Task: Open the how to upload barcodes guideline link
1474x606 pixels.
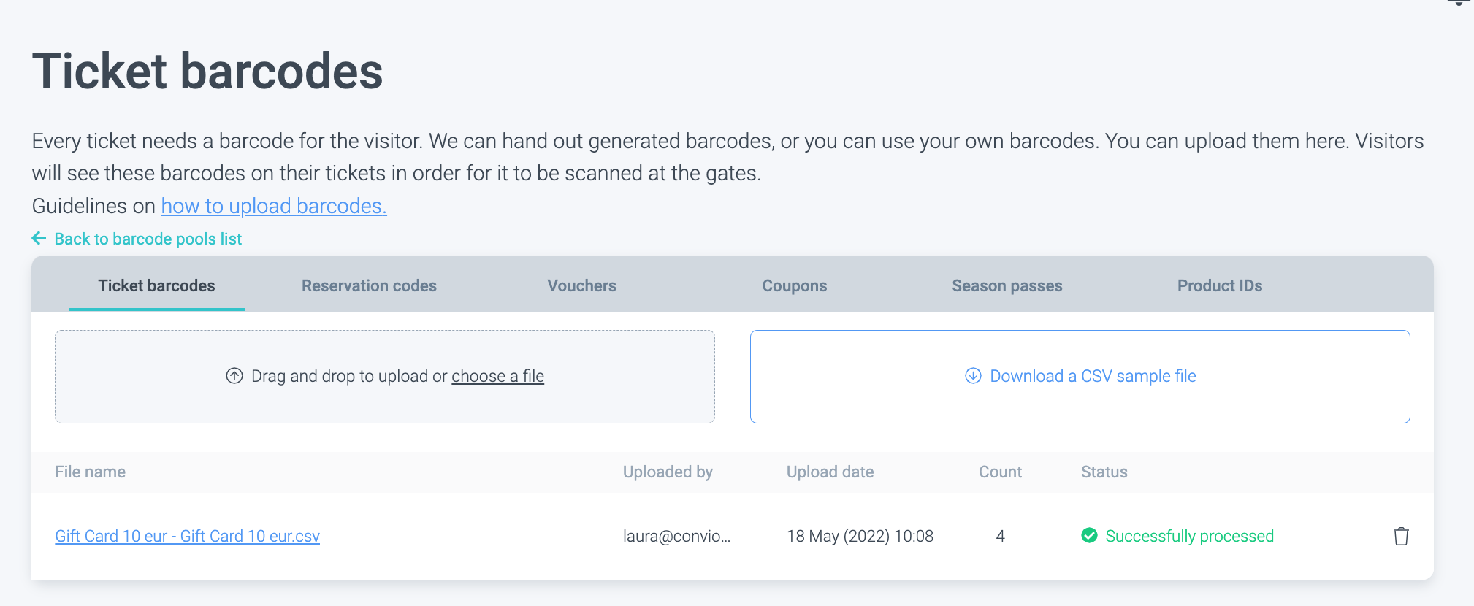Action: [x=274, y=206]
